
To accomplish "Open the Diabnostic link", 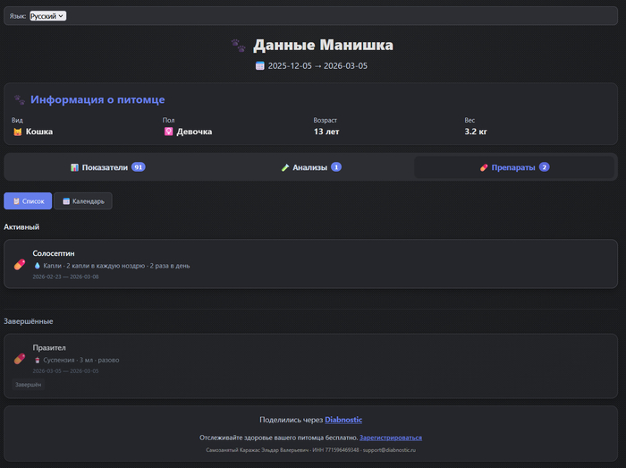I will [343, 419].
